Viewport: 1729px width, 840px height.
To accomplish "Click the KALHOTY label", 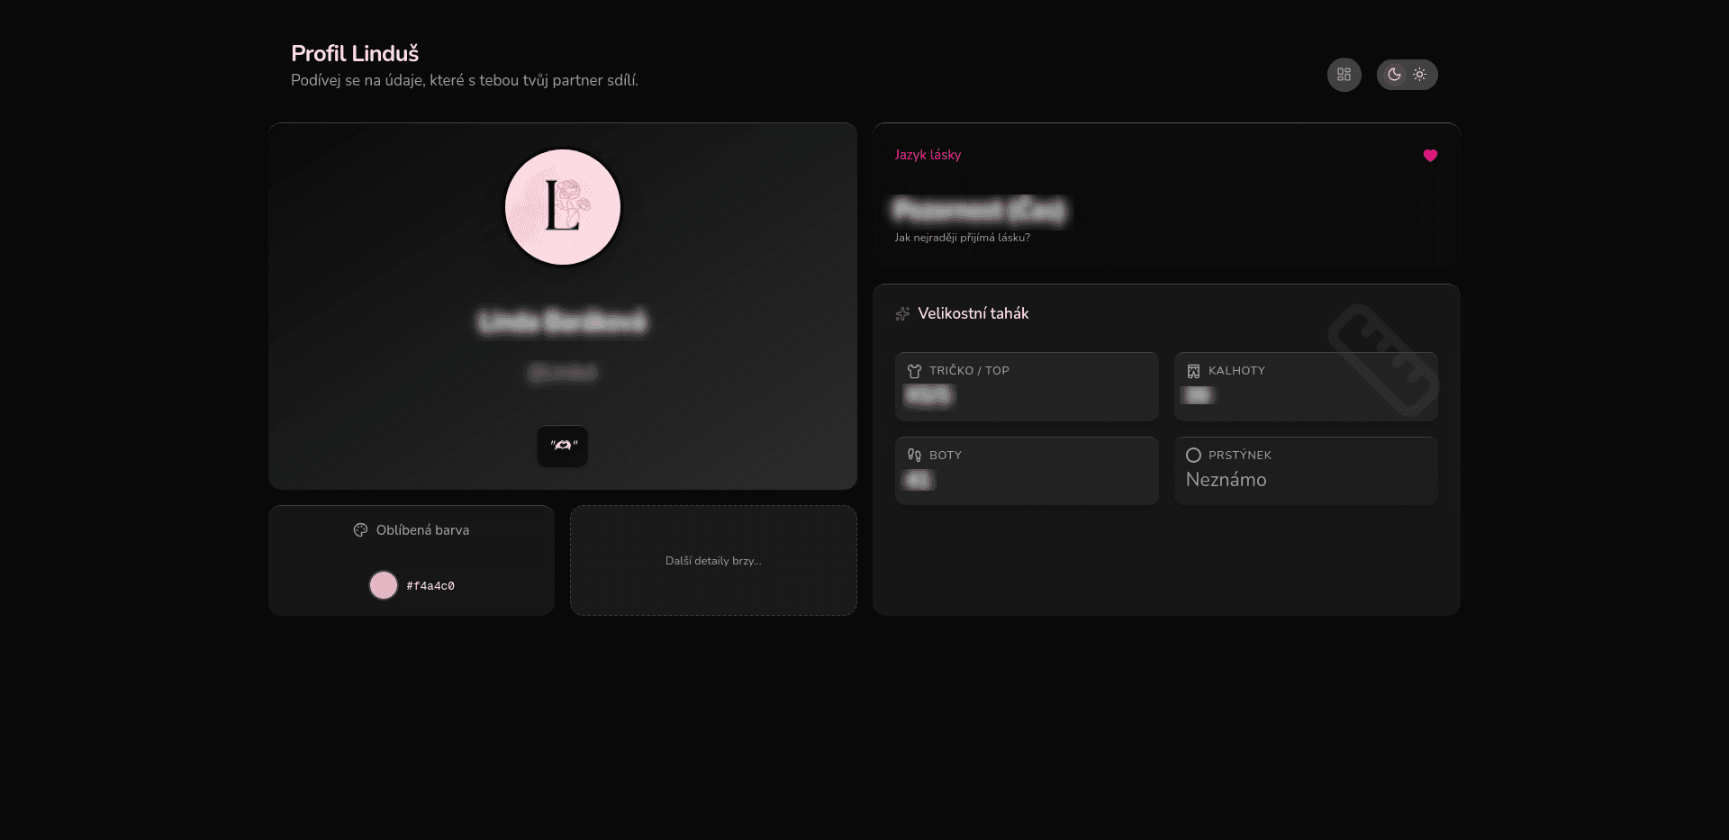I will coord(1236,371).
